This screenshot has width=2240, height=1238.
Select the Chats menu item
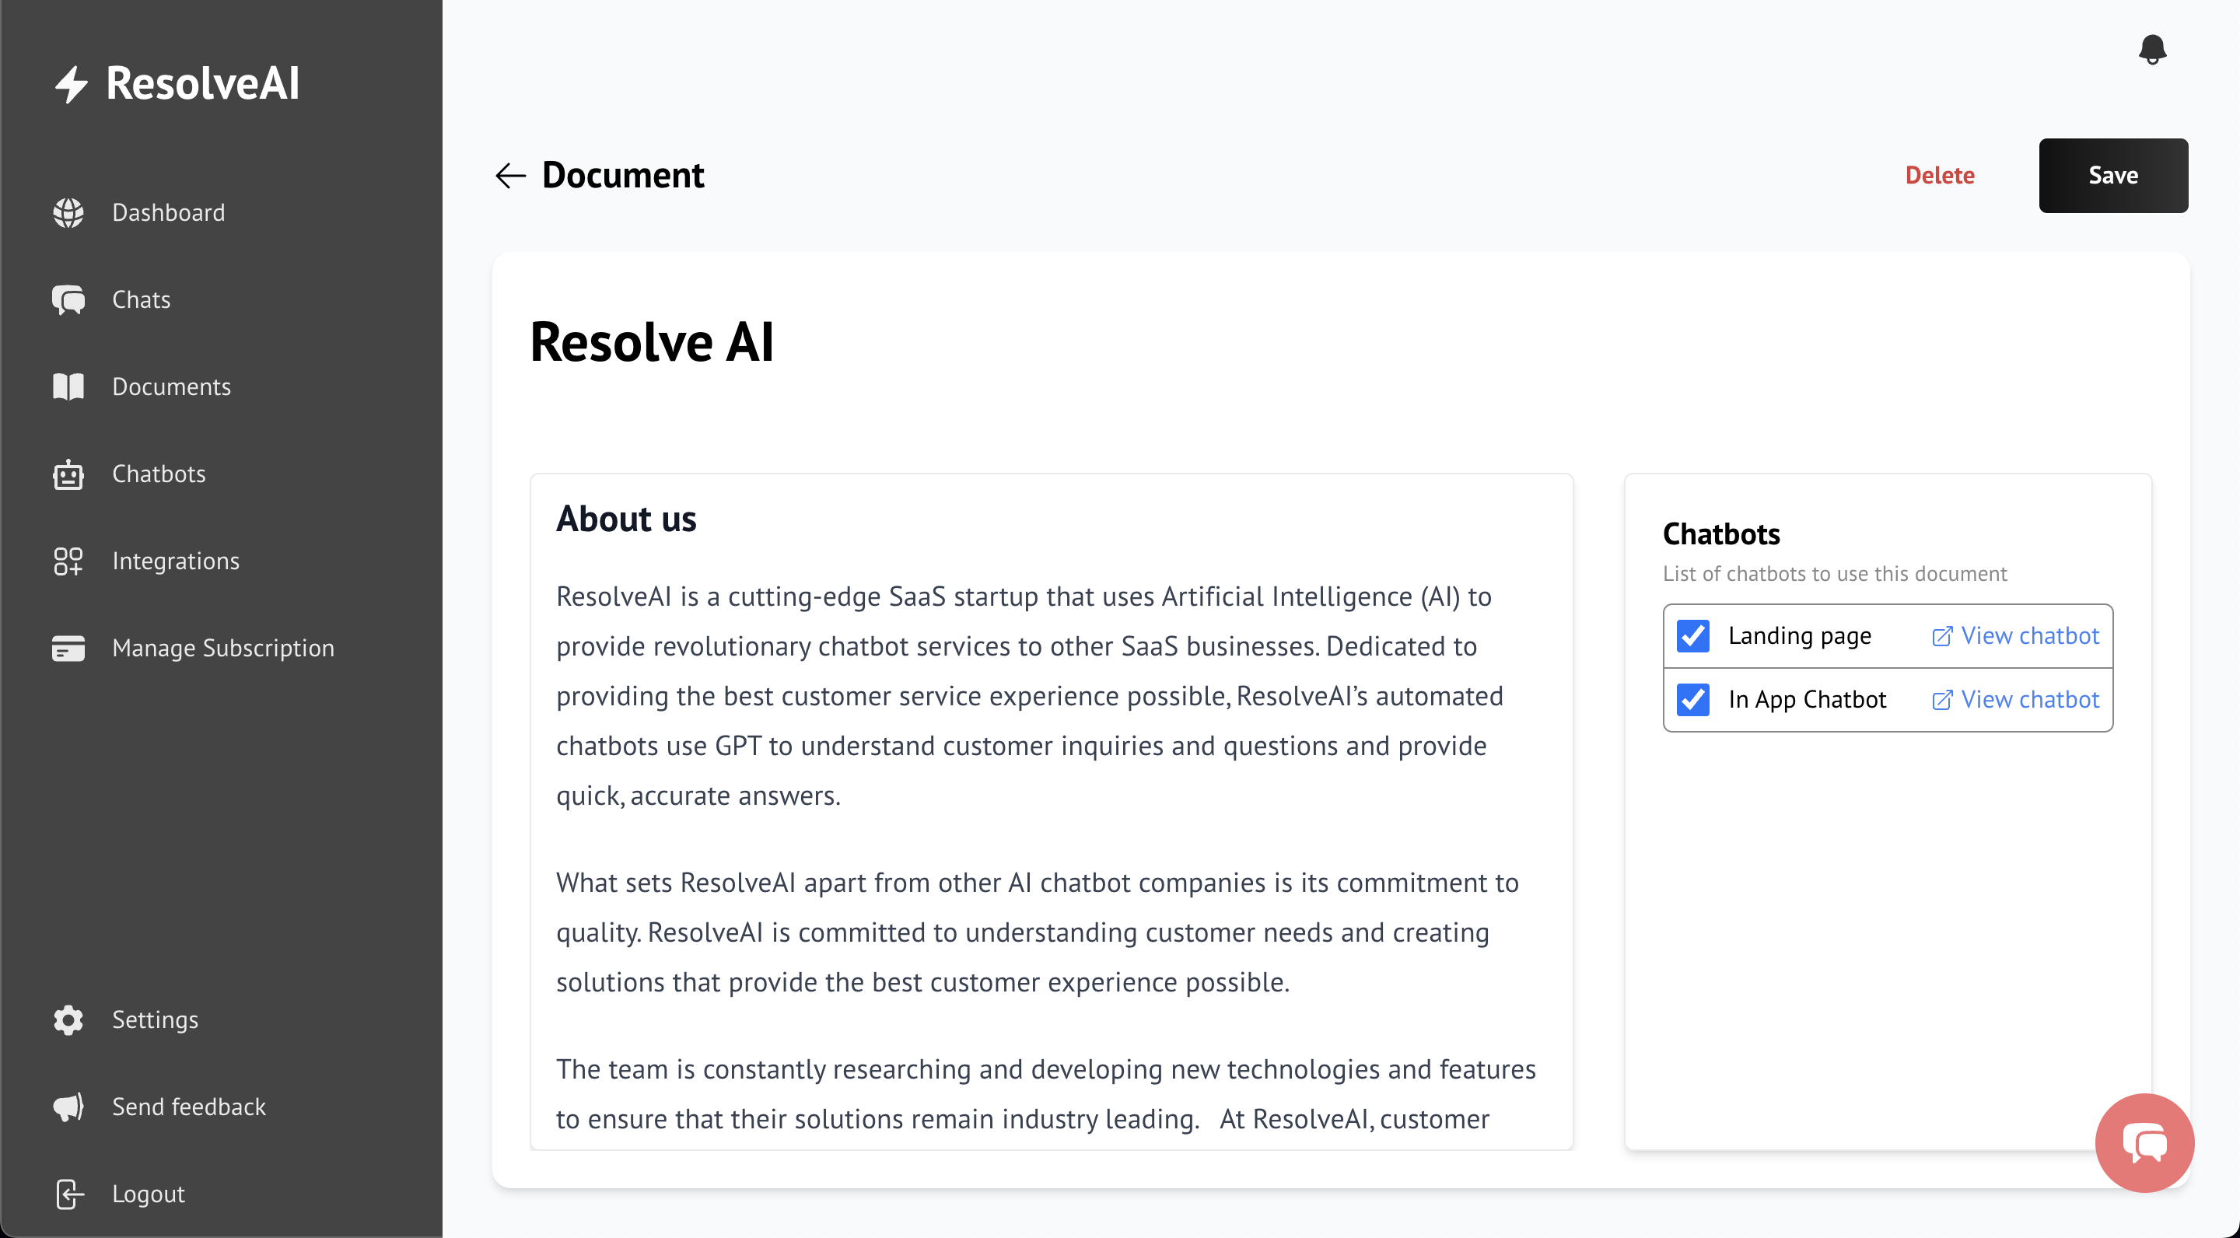[141, 299]
